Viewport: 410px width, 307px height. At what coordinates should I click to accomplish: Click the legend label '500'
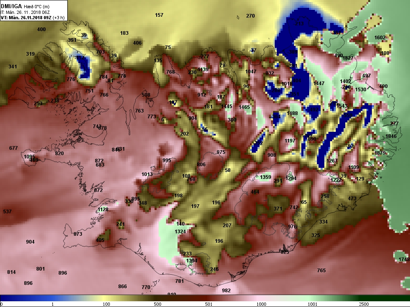tap(157, 304)
